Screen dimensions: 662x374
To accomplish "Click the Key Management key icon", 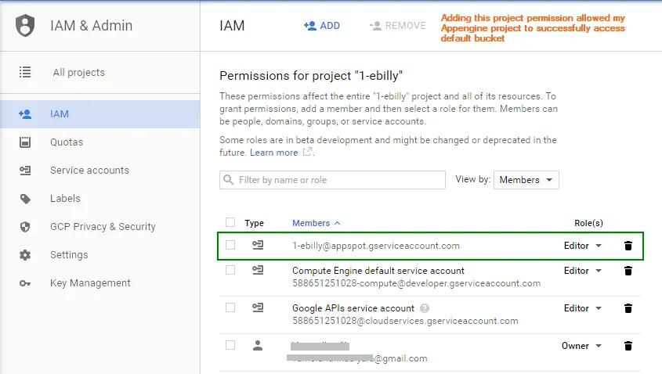I will [x=25, y=283].
